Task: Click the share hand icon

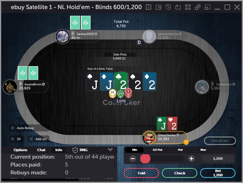Action: click(x=178, y=7)
